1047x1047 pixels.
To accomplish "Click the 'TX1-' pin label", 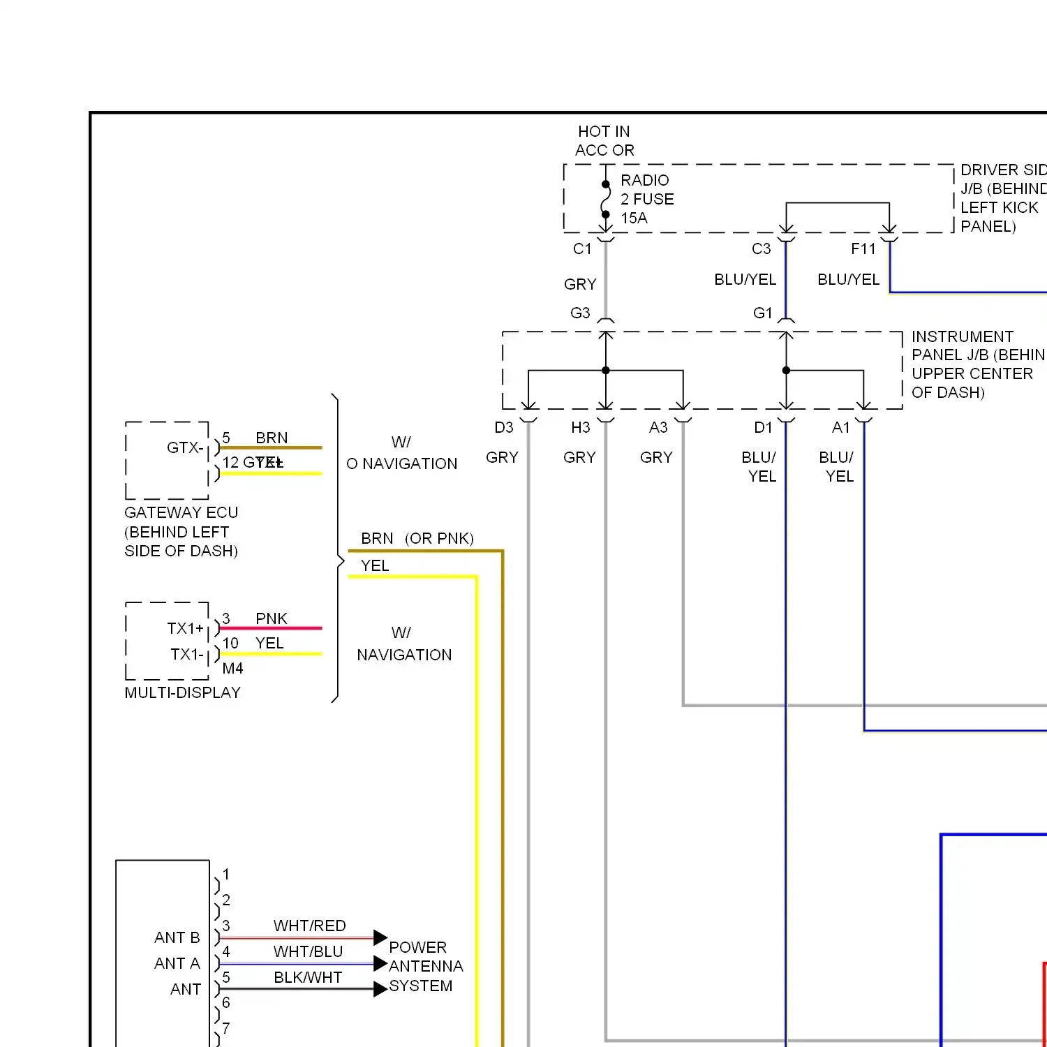I will click(187, 655).
